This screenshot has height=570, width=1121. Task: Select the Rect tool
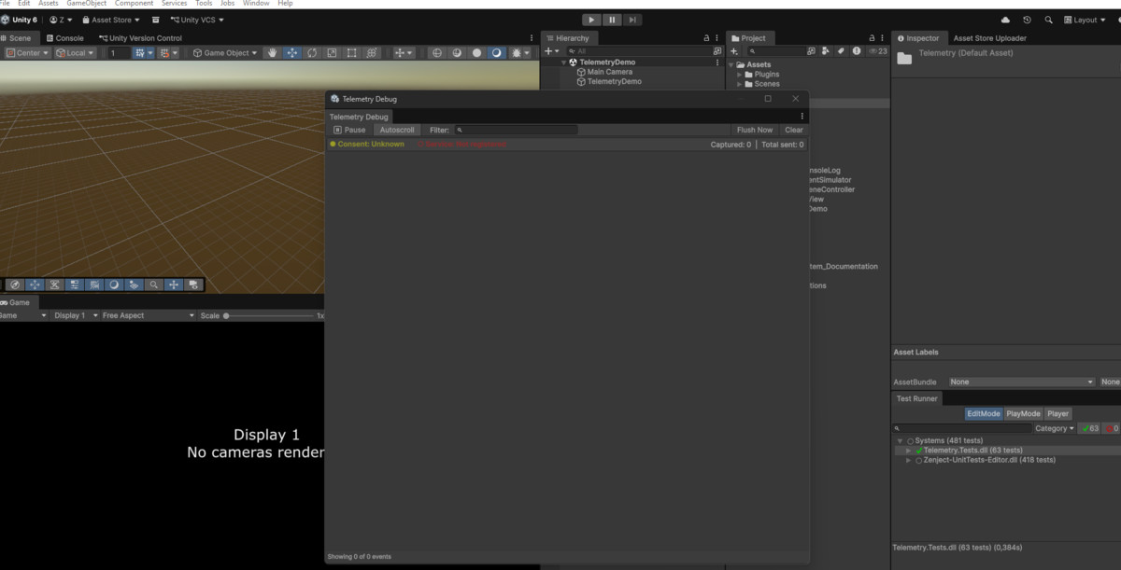coord(352,53)
